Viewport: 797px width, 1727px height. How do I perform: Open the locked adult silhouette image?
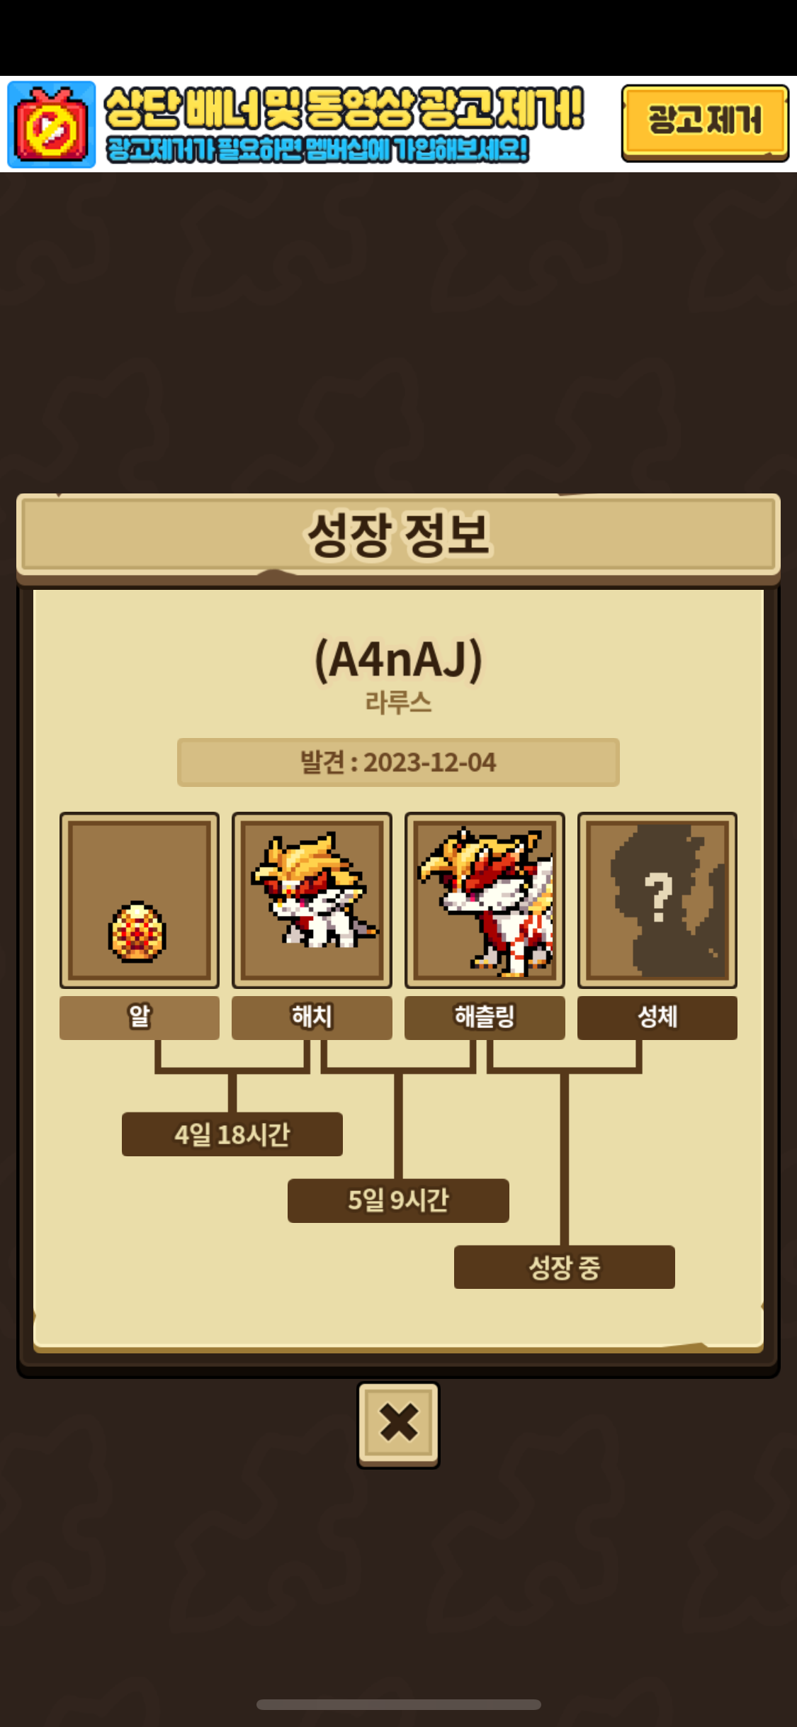tap(657, 900)
